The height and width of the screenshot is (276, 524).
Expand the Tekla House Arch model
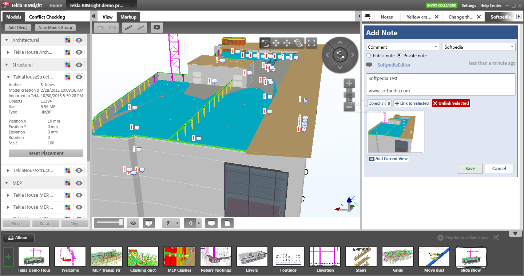(x=8, y=52)
